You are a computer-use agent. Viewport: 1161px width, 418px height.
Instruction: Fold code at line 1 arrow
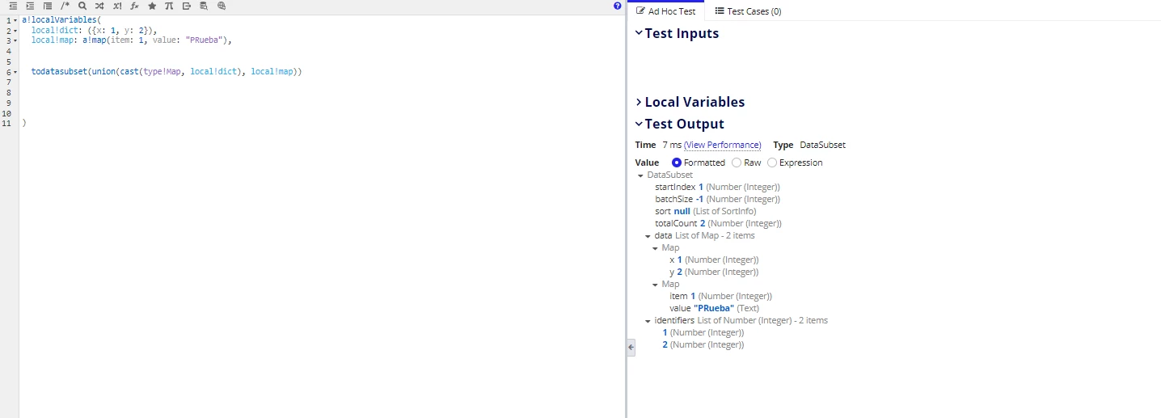pos(15,19)
